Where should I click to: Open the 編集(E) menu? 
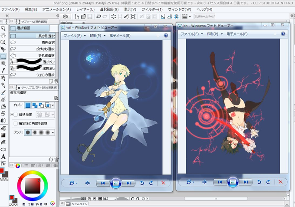click(x=31, y=9)
